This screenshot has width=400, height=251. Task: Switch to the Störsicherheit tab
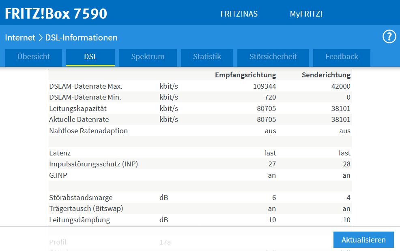click(x=273, y=57)
